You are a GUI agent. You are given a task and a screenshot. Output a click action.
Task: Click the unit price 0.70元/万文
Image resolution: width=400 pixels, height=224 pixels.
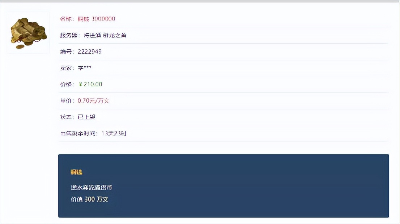93,100
